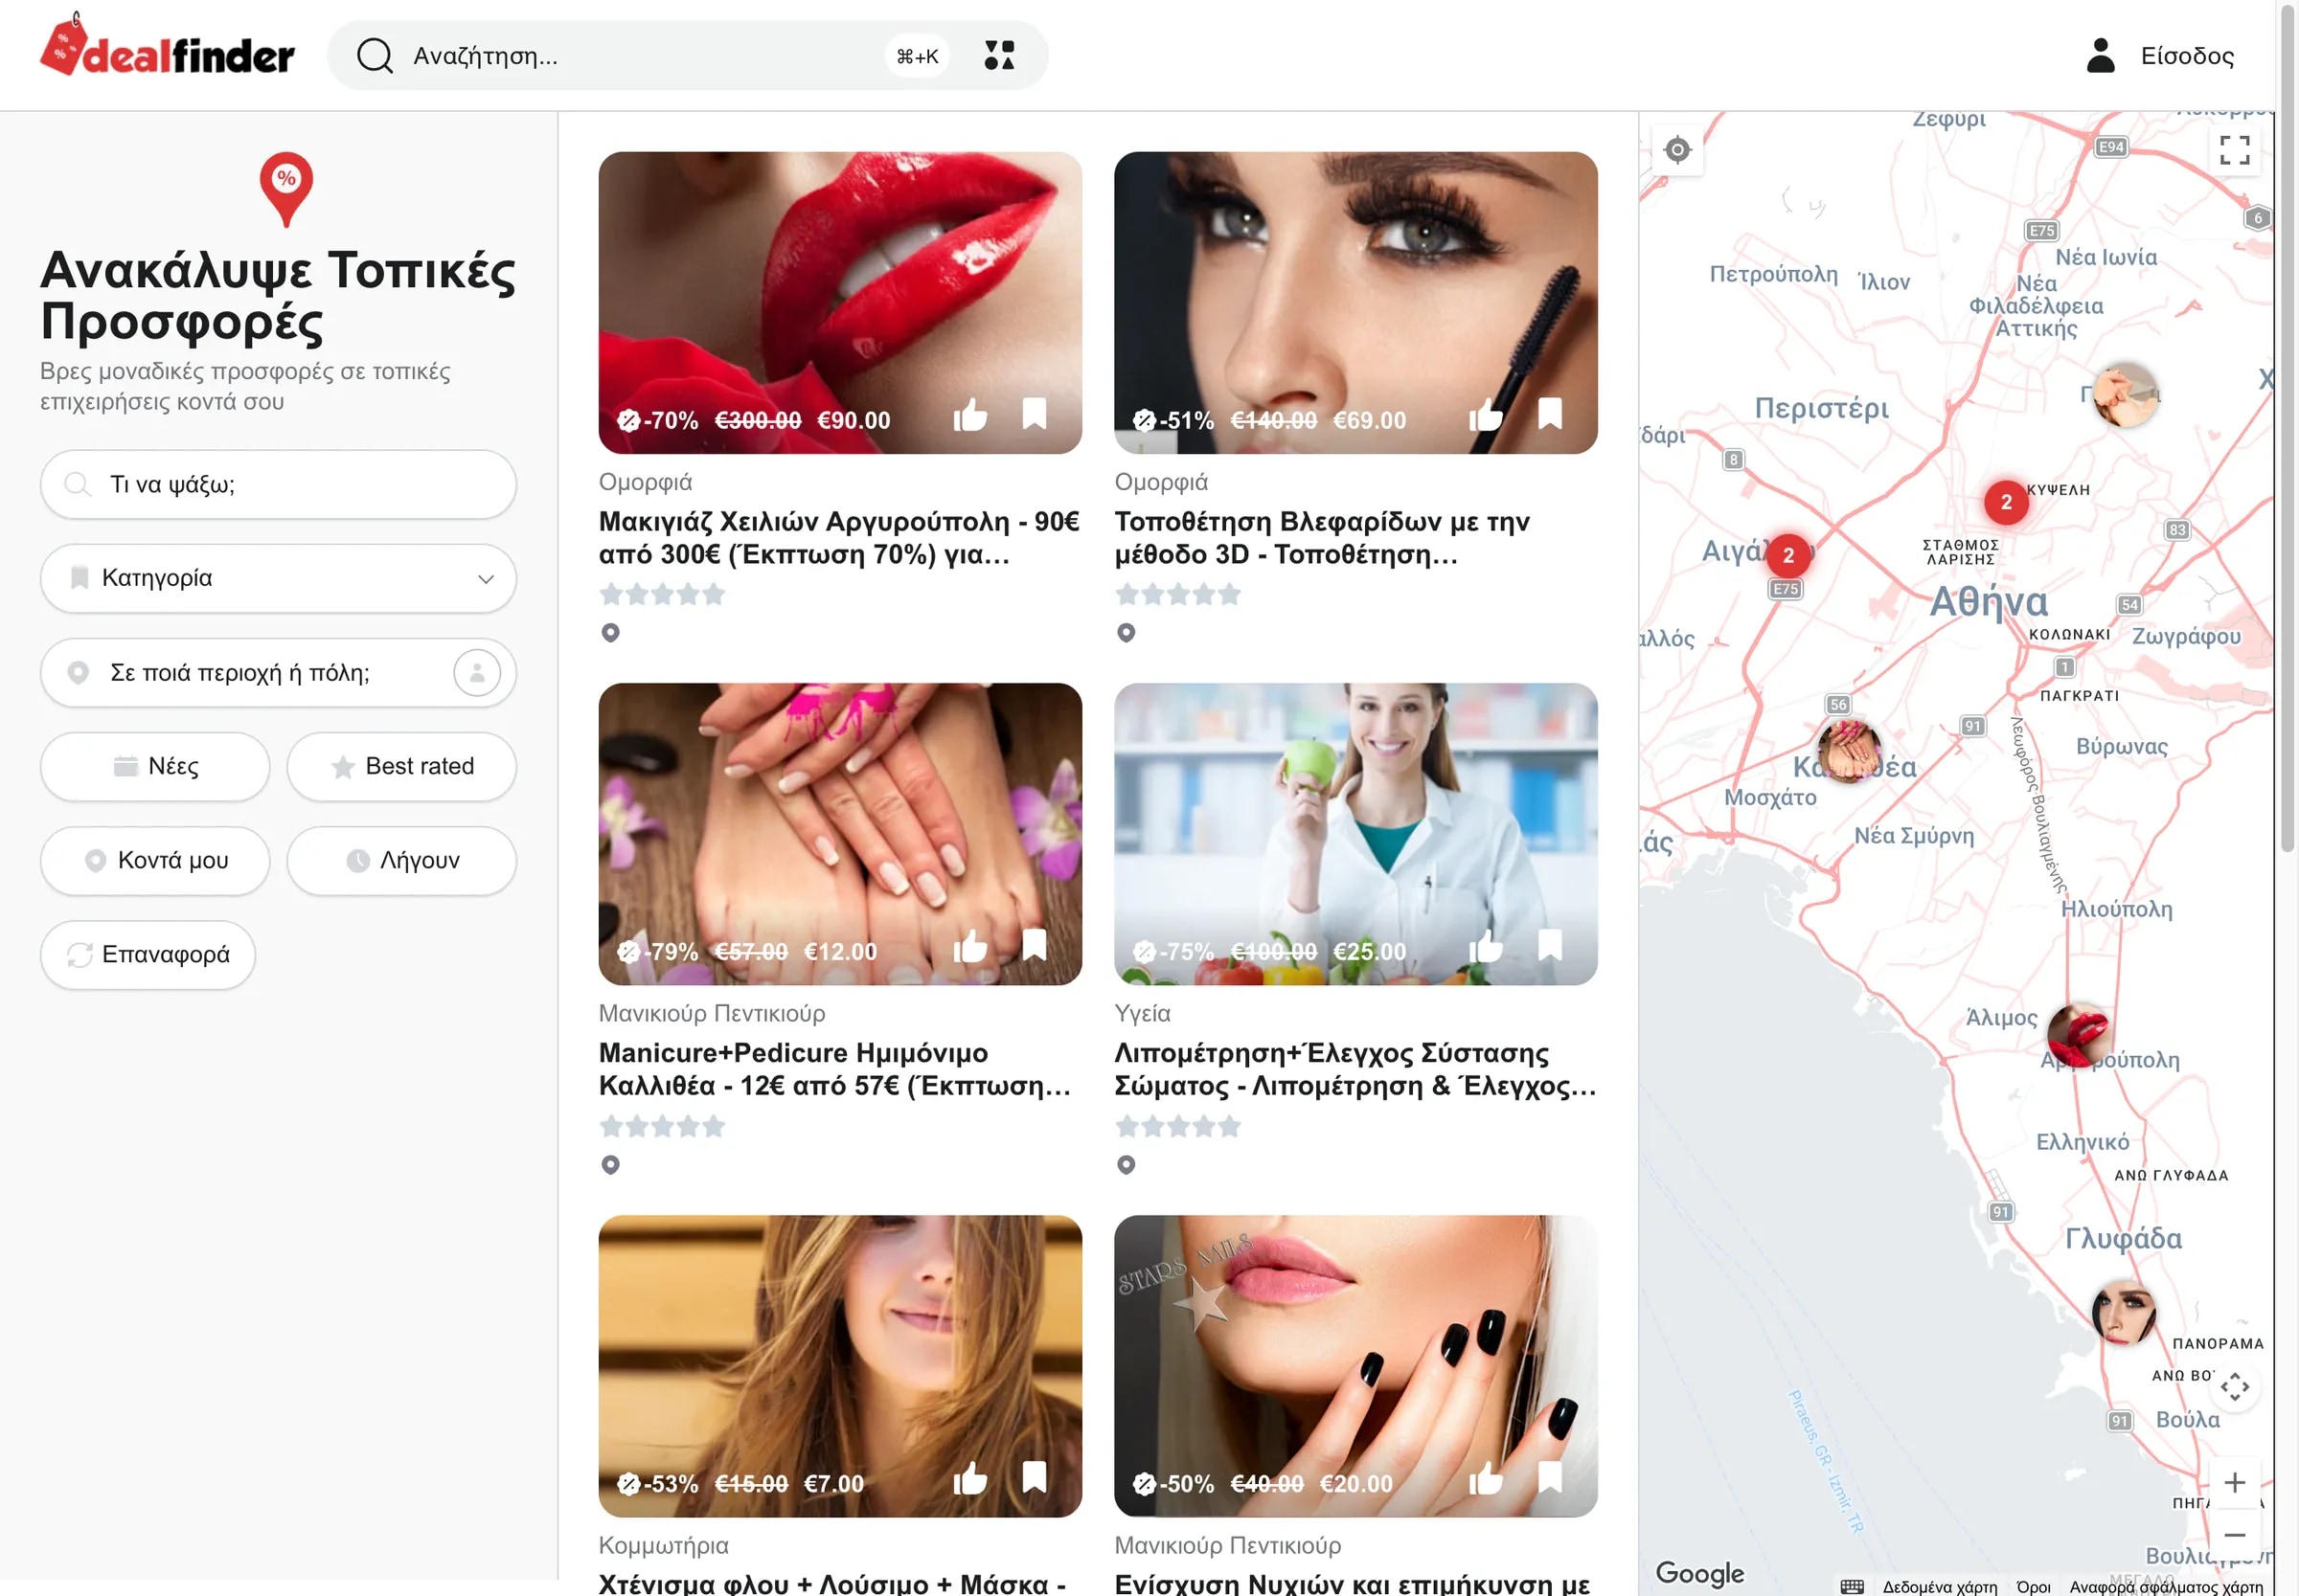The height and width of the screenshot is (1596, 2299).
Task: Bookmark the Μακιγιάζ Χειλιών deal
Action: [1035, 414]
